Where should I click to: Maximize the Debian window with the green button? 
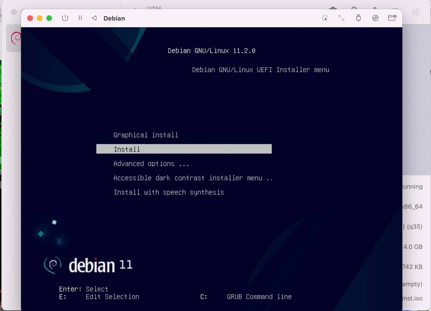tap(49, 18)
